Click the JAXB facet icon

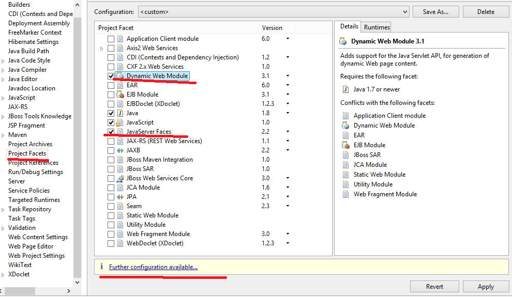pos(121,150)
